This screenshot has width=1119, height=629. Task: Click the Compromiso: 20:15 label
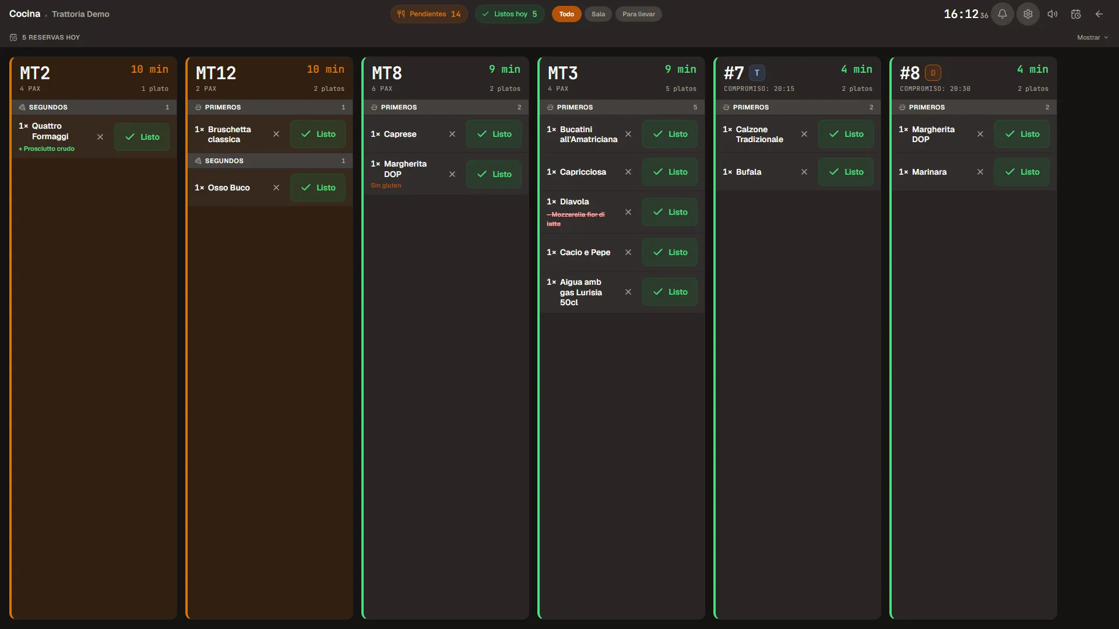click(759, 89)
